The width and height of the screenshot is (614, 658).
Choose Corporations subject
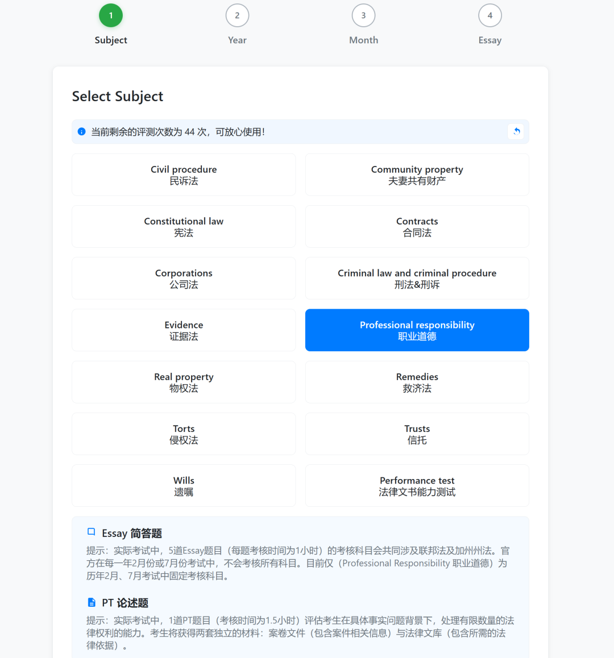point(184,278)
